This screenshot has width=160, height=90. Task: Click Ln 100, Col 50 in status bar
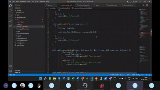(x=114, y=75)
